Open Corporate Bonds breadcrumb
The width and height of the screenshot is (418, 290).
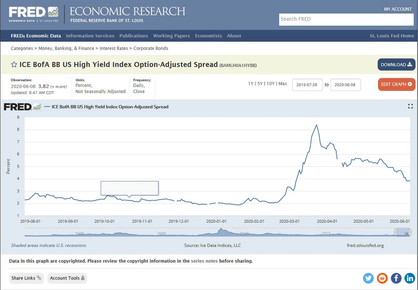(151, 48)
